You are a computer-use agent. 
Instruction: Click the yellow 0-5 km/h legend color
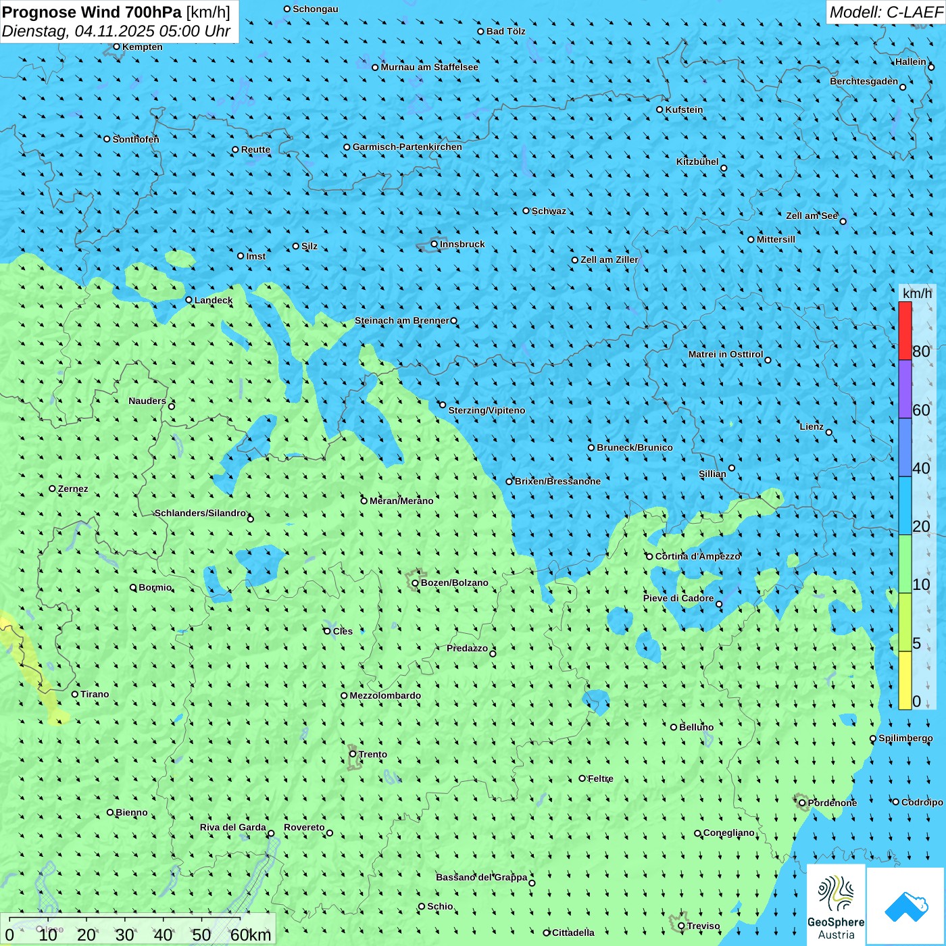pyautogui.click(x=905, y=680)
